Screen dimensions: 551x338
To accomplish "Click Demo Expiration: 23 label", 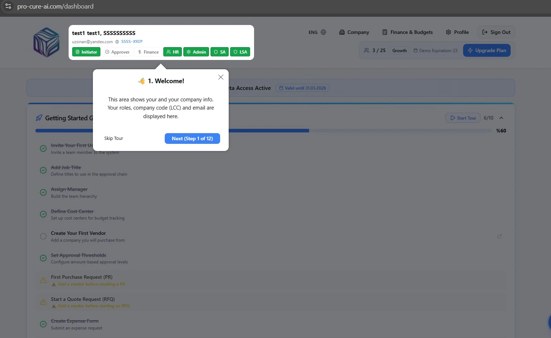I will pyautogui.click(x=435, y=50).
